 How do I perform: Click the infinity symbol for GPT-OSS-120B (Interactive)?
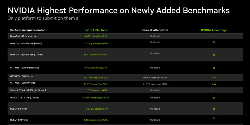[214, 68]
